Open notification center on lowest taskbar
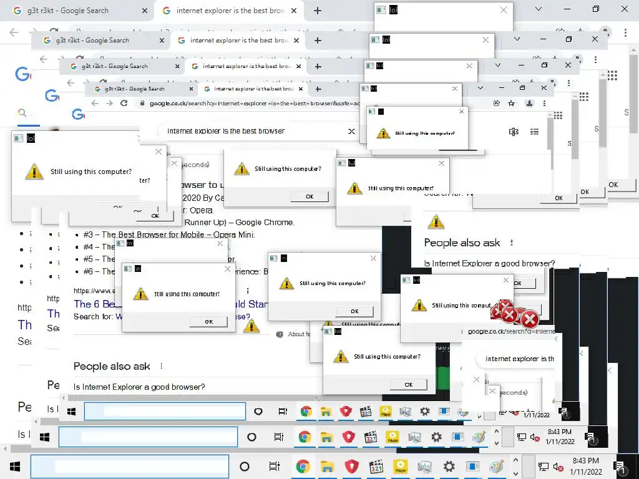 click(x=620, y=467)
